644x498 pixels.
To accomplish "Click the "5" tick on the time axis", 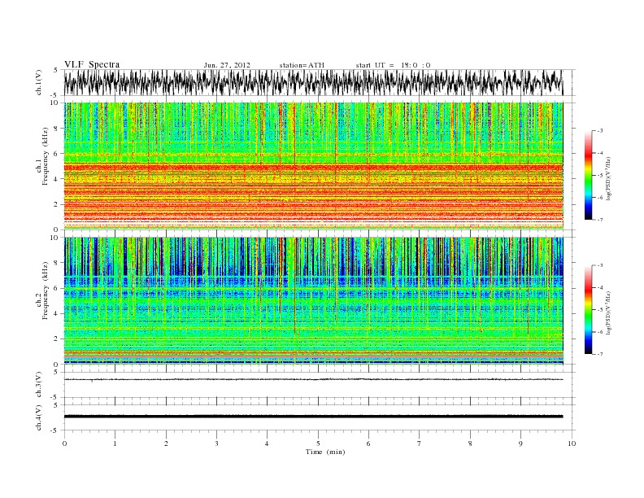I will coord(318,443).
